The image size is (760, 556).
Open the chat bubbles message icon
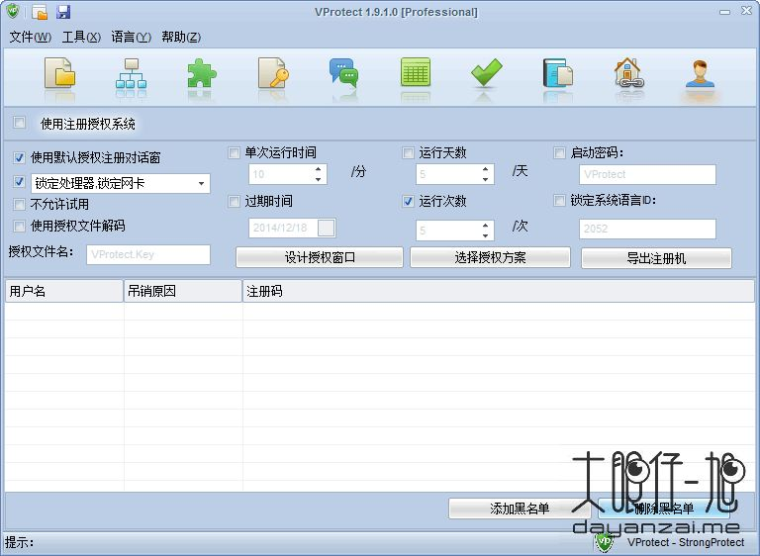pyautogui.click(x=343, y=73)
